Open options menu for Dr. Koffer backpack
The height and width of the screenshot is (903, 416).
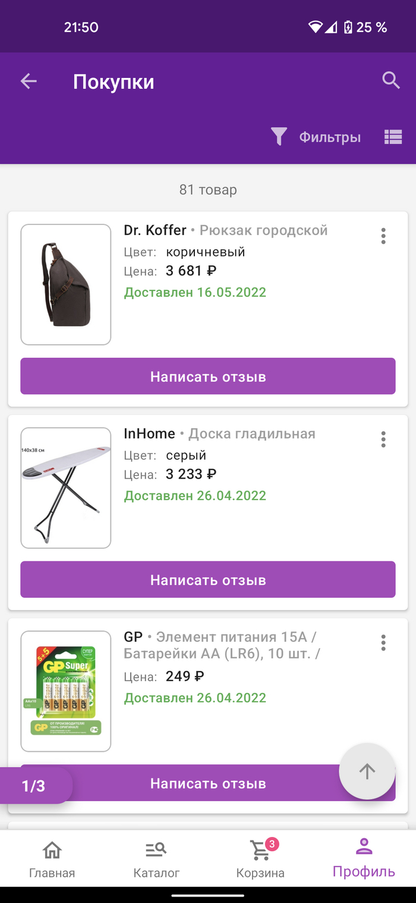pos(383,236)
